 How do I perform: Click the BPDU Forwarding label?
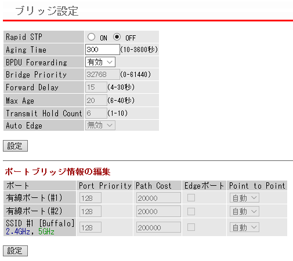pyautogui.click(x=37, y=63)
